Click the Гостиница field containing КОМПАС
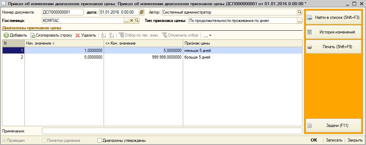This screenshot has width=366, height=145. (x=83, y=21)
